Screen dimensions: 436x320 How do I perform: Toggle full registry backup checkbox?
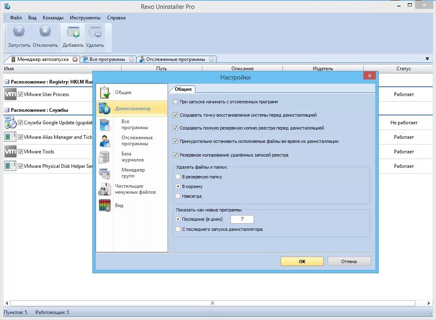tap(175, 128)
